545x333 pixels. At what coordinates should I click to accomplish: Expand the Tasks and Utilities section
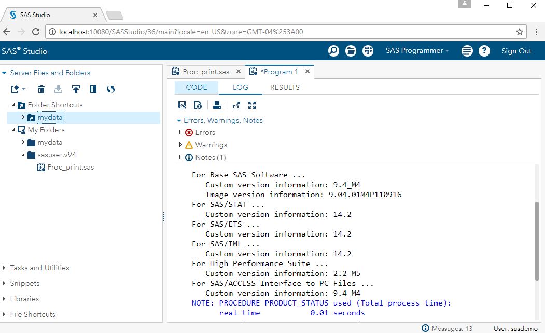4,268
